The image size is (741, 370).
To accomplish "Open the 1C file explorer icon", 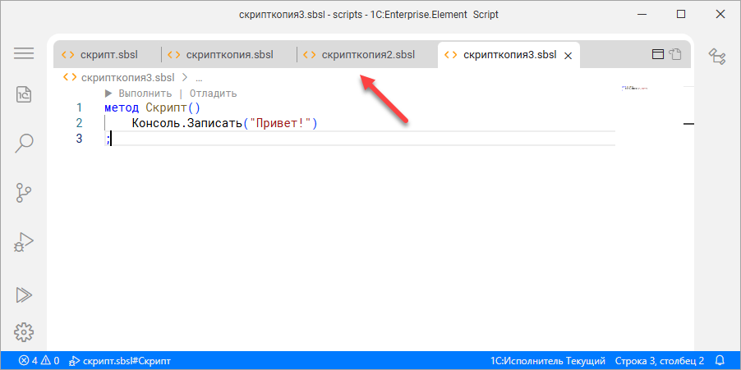I will [24, 94].
